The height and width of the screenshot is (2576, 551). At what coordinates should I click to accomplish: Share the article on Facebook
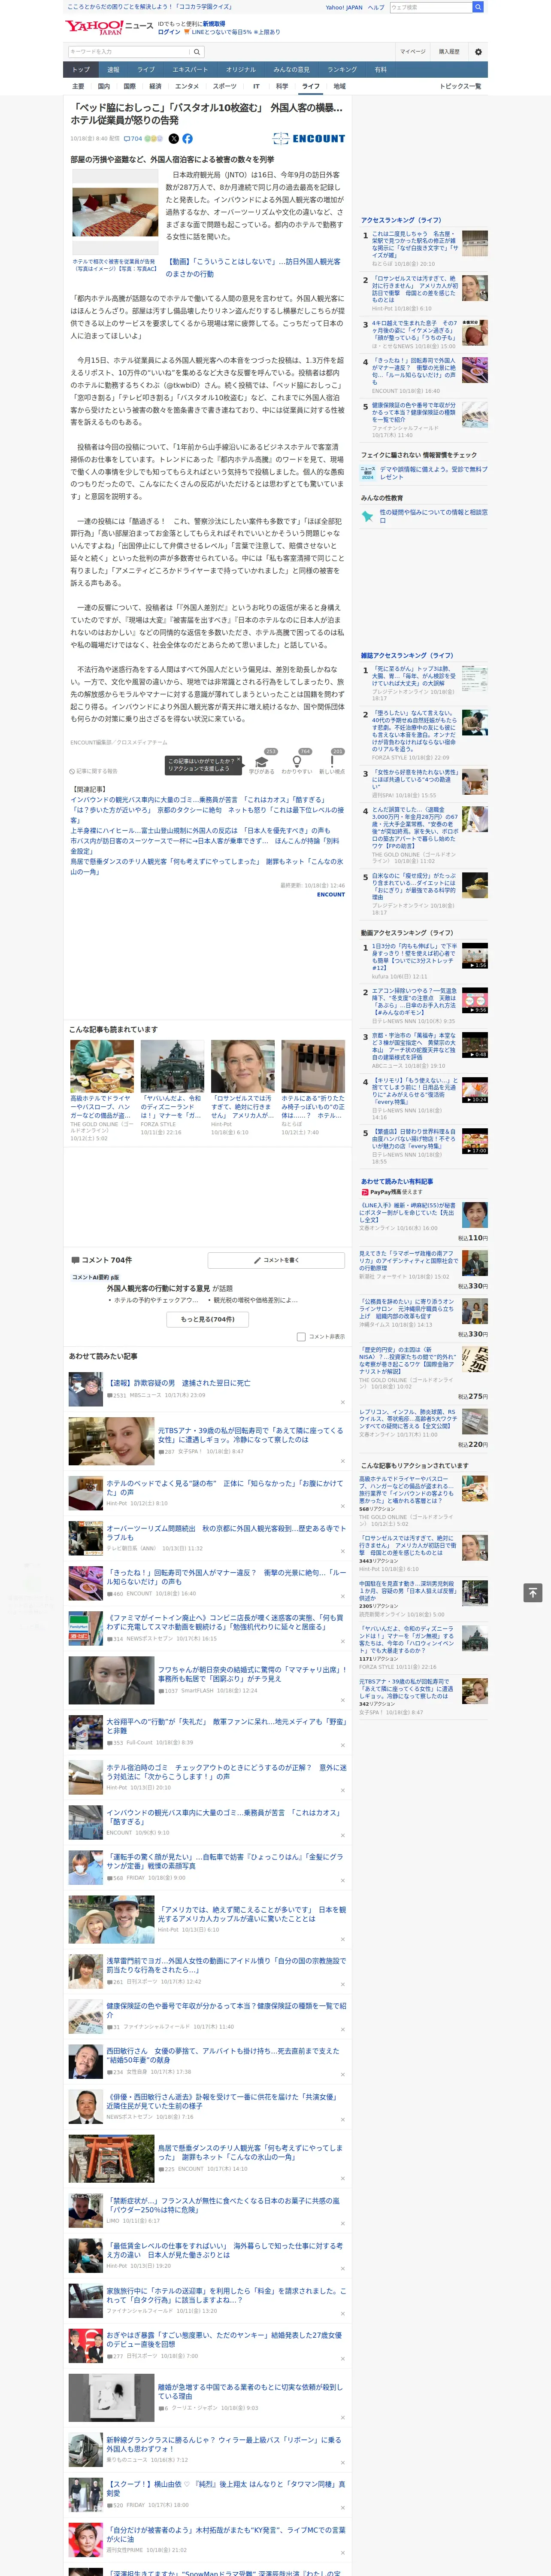coord(187,139)
